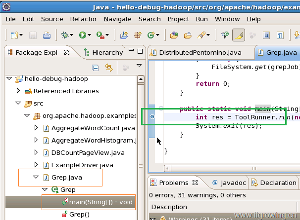Open the Source menu
The height and width of the screenshot is (220, 300).
pyautogui.click(x=52, y=19)
